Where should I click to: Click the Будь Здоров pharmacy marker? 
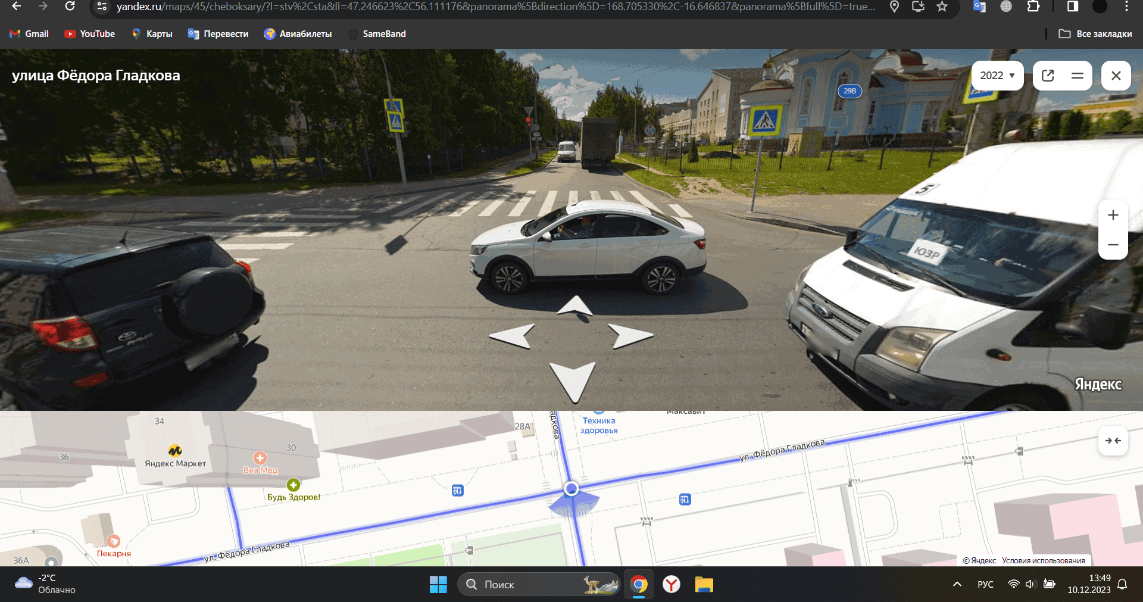tap(293, 485)
